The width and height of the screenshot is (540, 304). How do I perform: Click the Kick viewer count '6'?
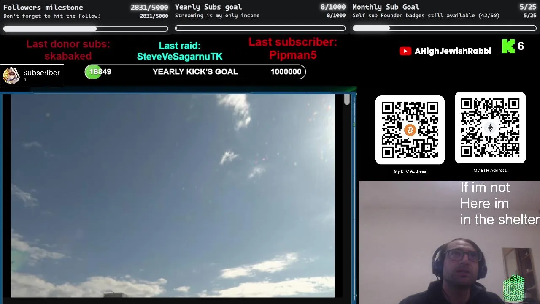[521, 46]
